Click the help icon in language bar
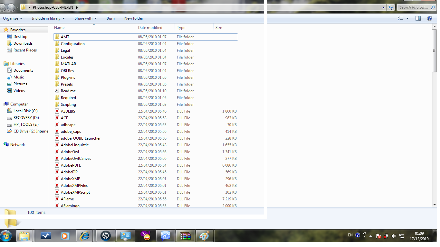440x247 pixels. (358, 235)
